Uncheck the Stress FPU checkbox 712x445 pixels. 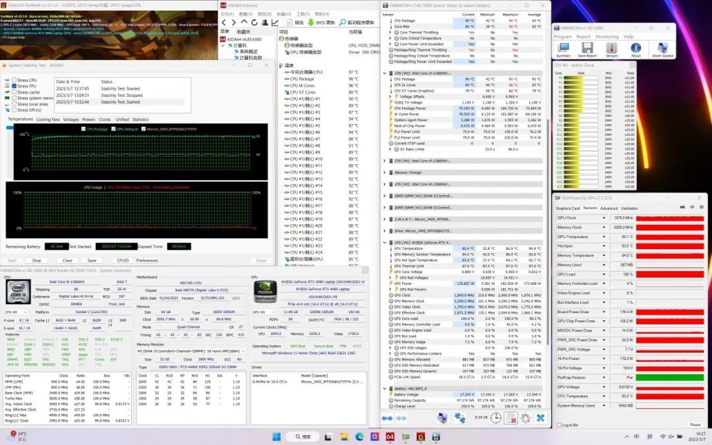pos(14,86)
